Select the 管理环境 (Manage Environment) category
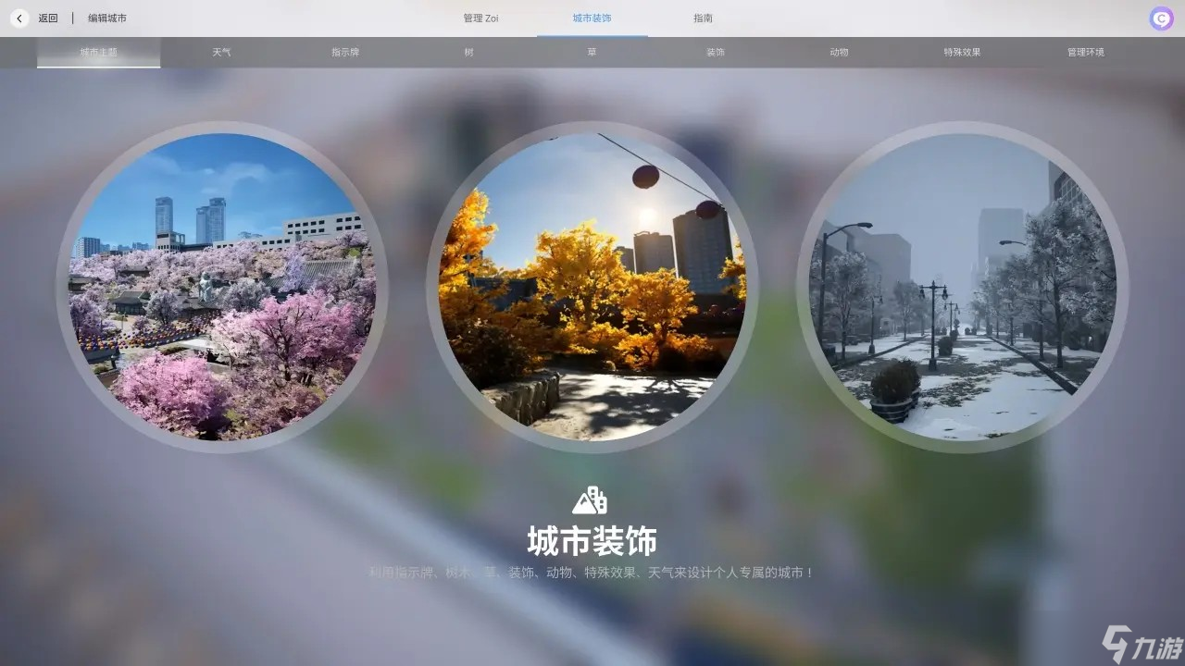1185x666 pixels. pyautogui.click(x=1084, y=52)
